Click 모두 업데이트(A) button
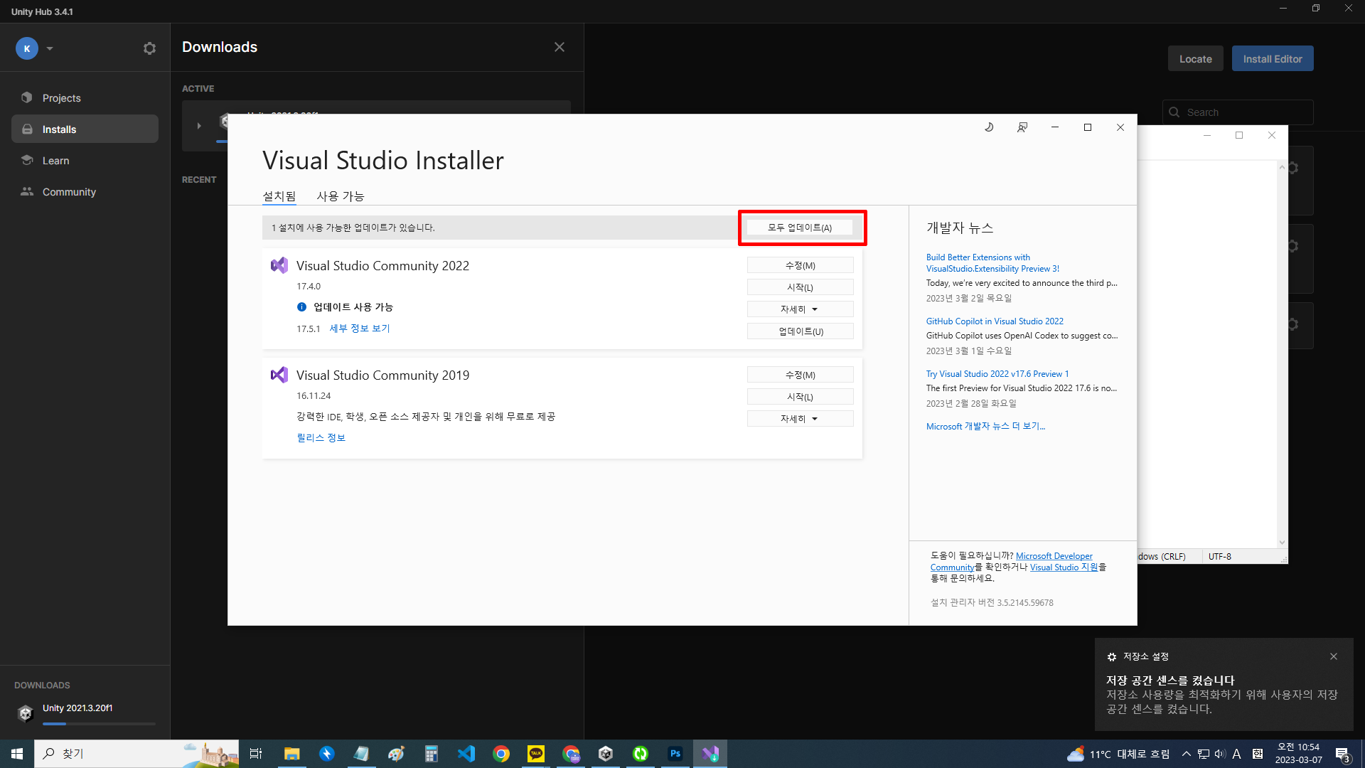1365x768 pixels. tap(800, 228)
